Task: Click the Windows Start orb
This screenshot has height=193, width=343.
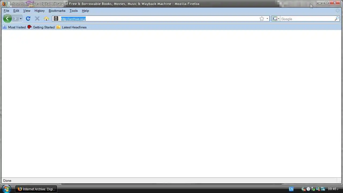Action: tap(6, 189)
